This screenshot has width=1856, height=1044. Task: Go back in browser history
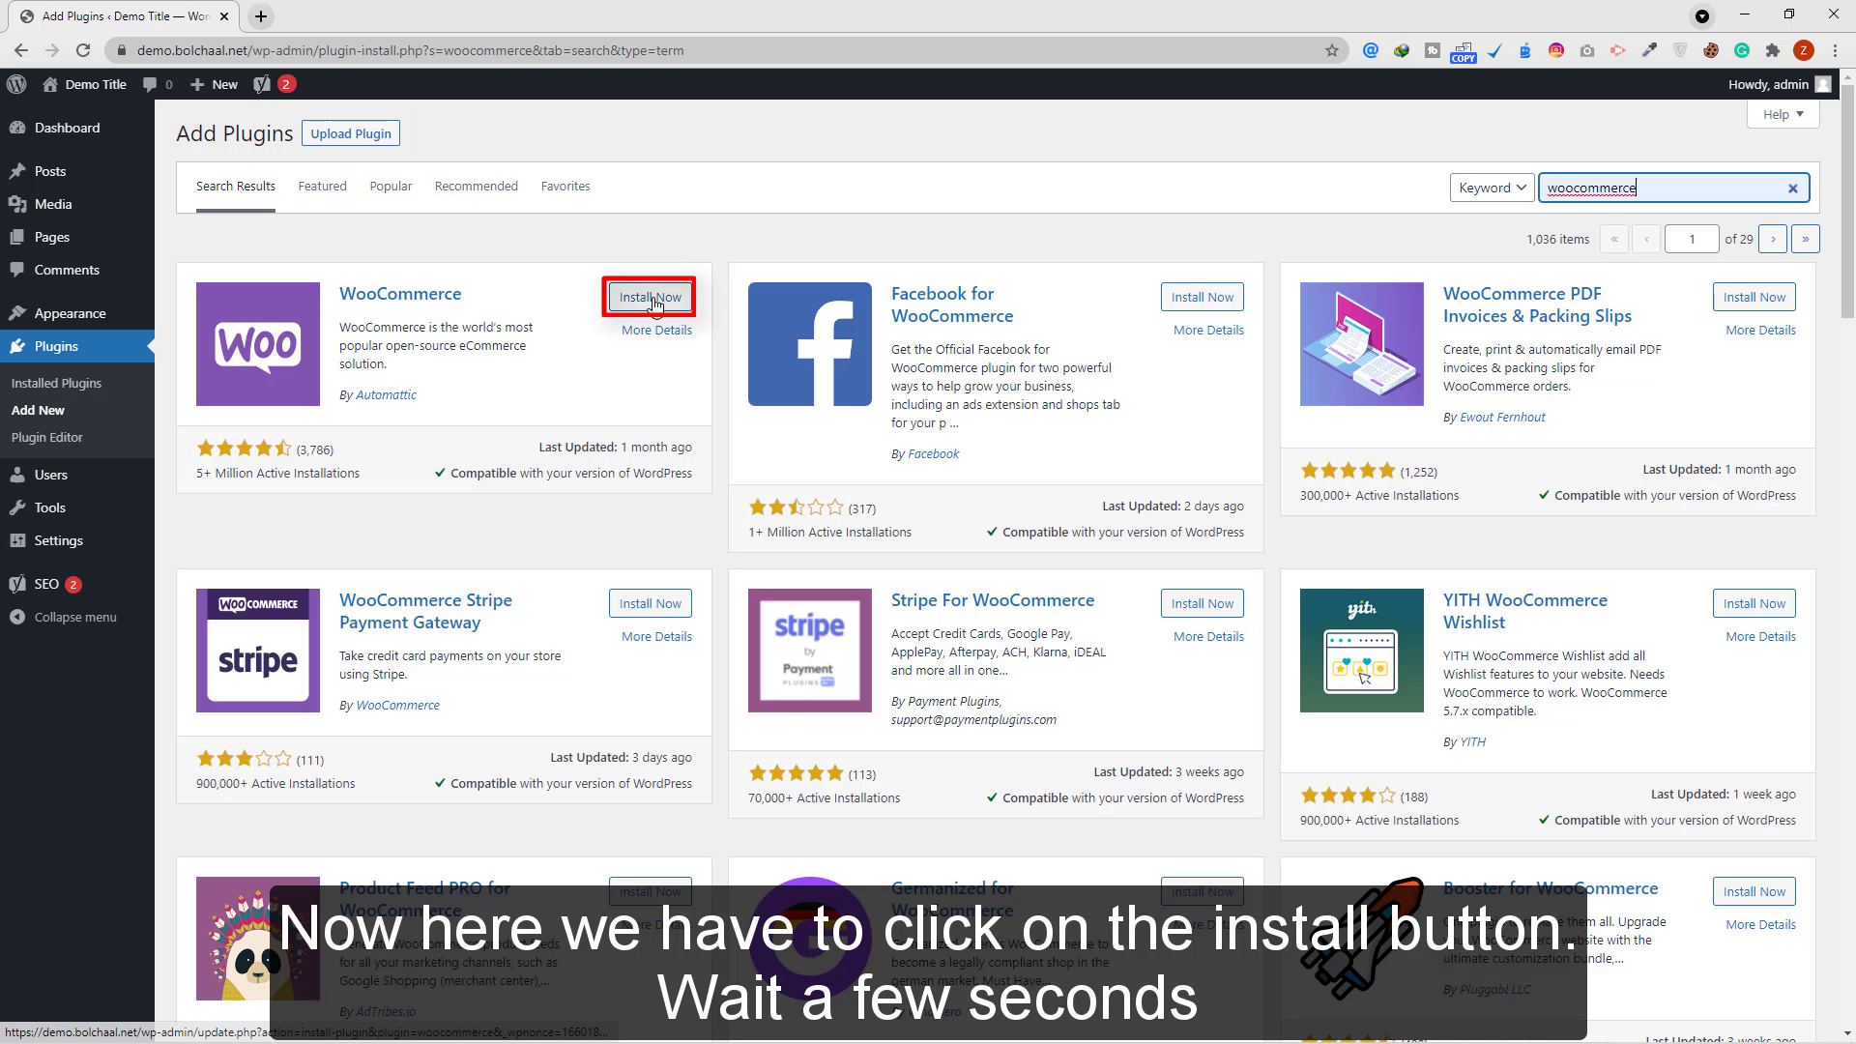[x=21, y=50]
